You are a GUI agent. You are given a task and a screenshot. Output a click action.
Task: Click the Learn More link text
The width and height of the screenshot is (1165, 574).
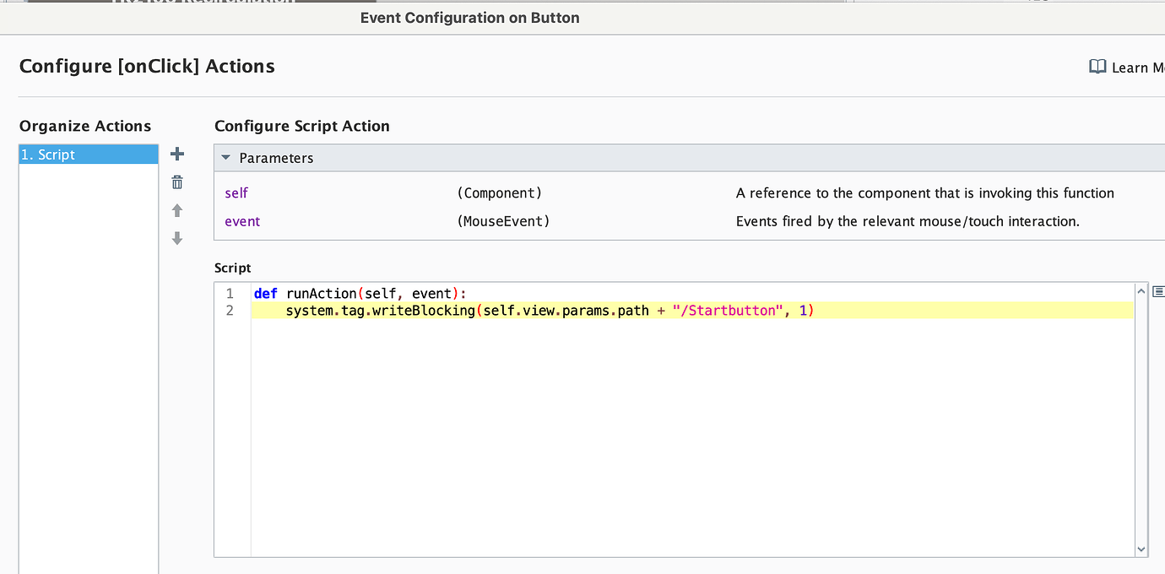pos(1135,68)
